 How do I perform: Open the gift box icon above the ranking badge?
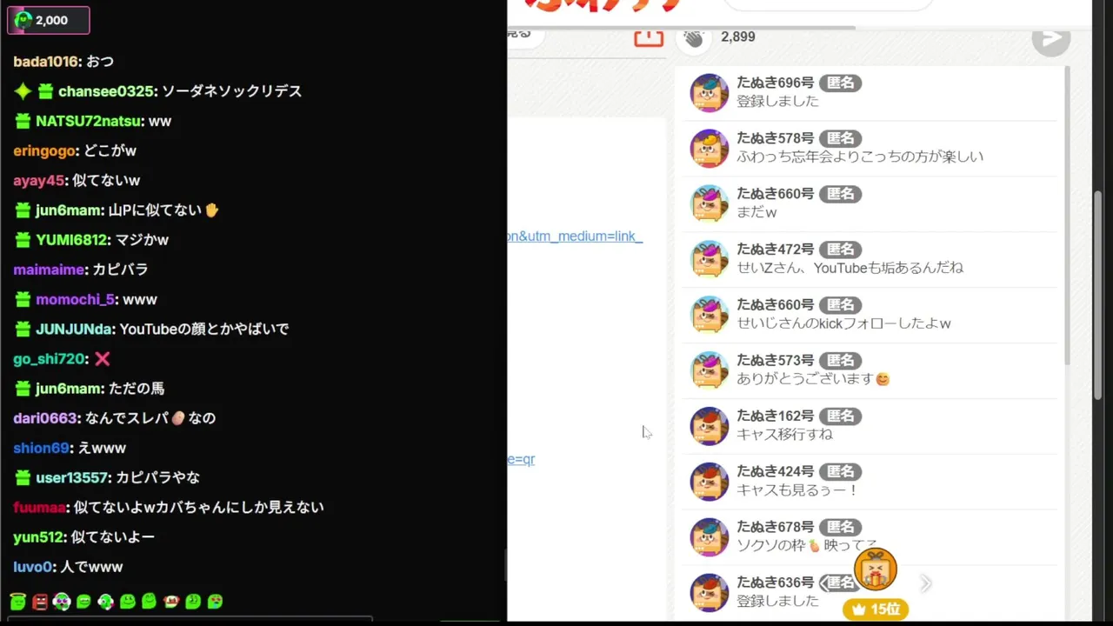point(875,569)
